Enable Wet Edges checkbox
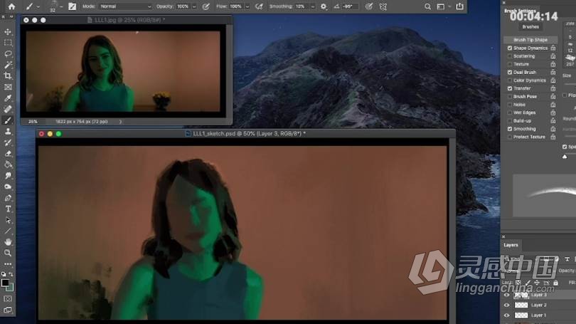Image resolution: width=576 pixels, height=324 pixels. point(509,113)
